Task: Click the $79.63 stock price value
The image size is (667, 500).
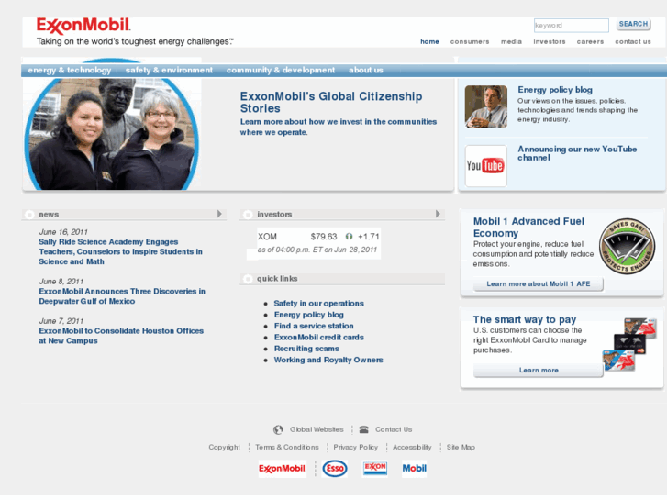Action: click(x=324, y=237)
